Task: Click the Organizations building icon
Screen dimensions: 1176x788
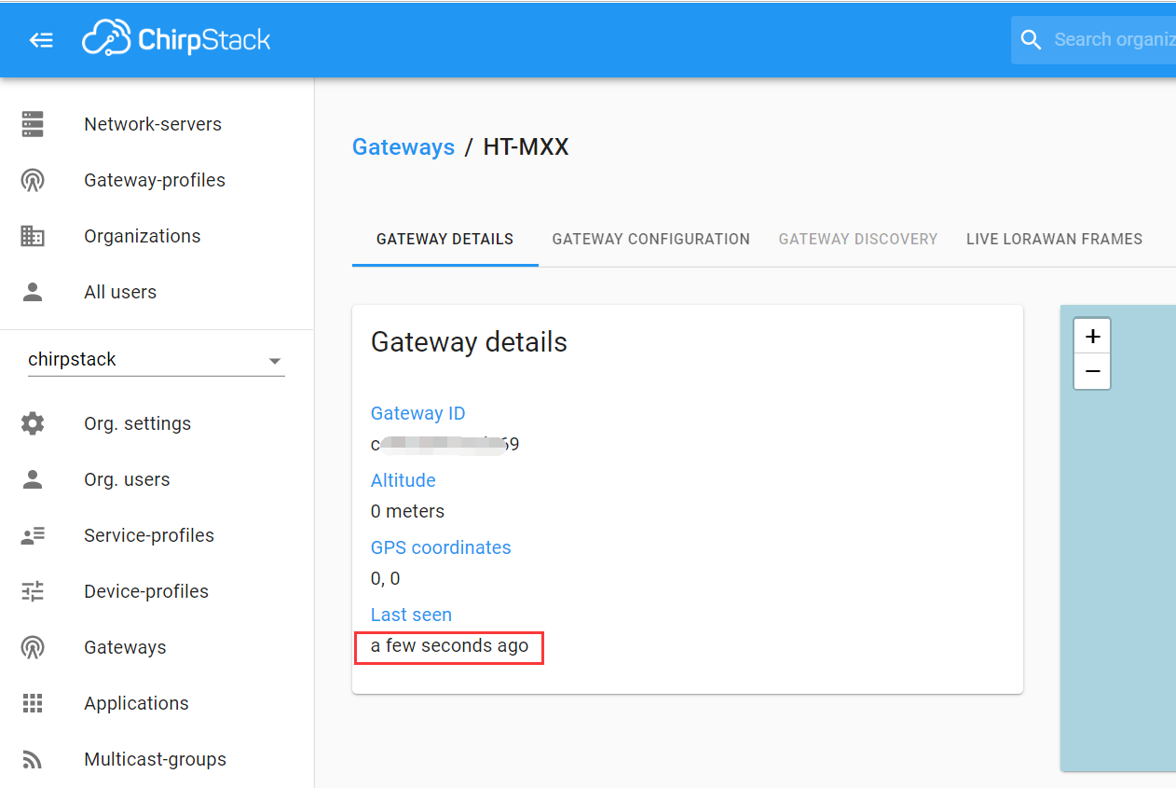Action: (33, 236)
